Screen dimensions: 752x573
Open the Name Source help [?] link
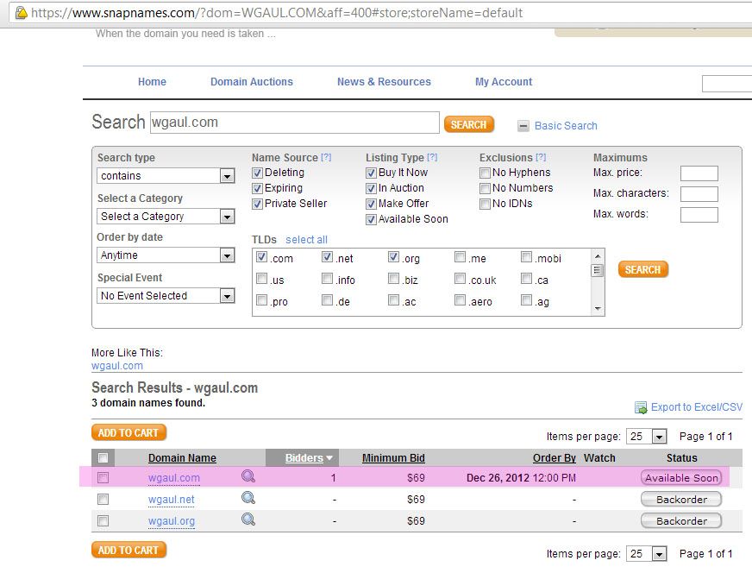tap(326, 158)
